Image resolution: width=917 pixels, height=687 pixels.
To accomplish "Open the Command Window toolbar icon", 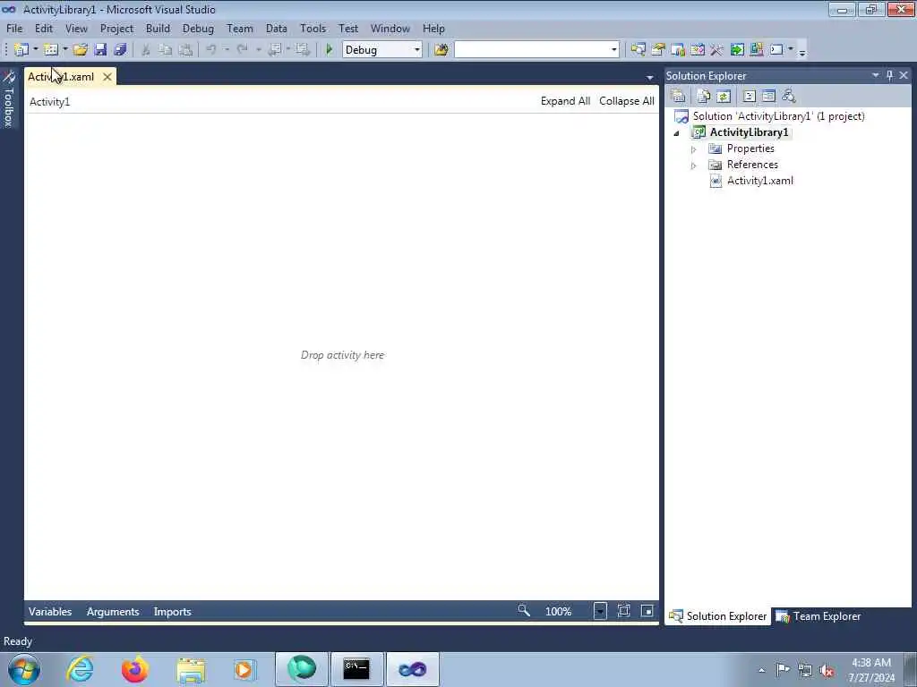I will [776, 50].
